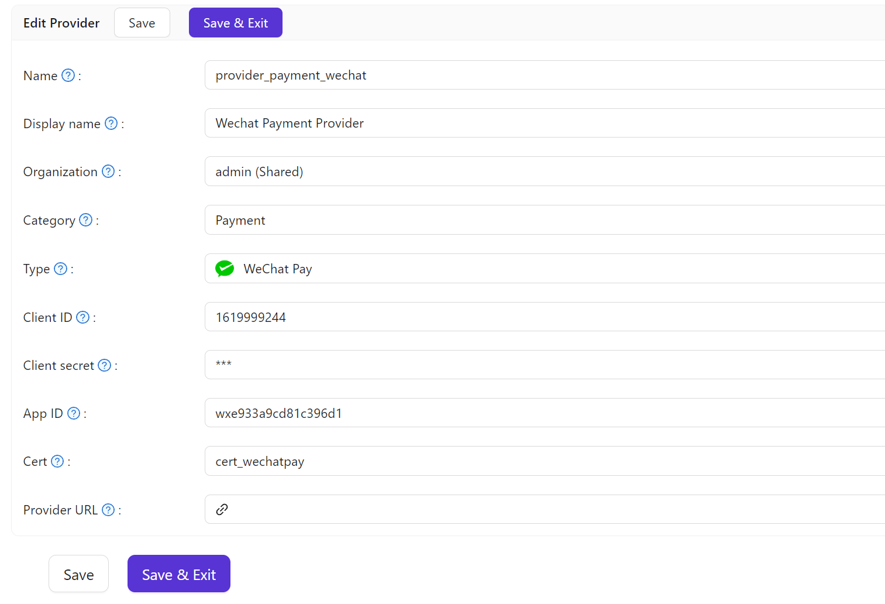The height and width of the screenshot is (604, 885).
Task: Open the Organization field help tooltip icon
Action: [108, 171]
